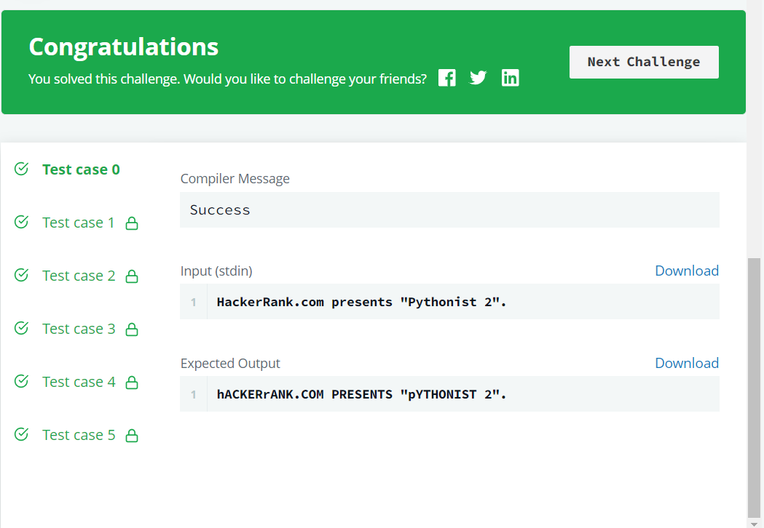Click the success checkmark for Test case 2
The width and height of the screenshot is (764, 528).
20,275
